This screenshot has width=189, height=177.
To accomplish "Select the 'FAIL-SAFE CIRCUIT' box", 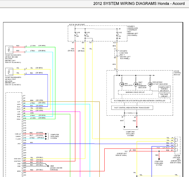I will pos(164,95).
